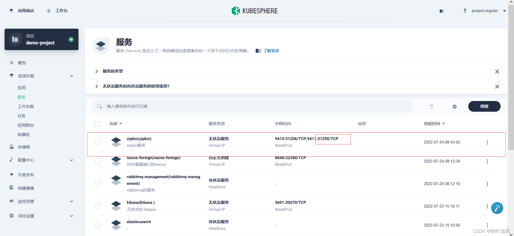Open the zipkin(zipkin) service link
The height and width of the screenshot is (236, 514).
click(x=139, y=139)
